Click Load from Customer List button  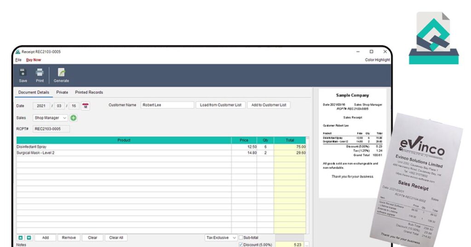(220, 105)
